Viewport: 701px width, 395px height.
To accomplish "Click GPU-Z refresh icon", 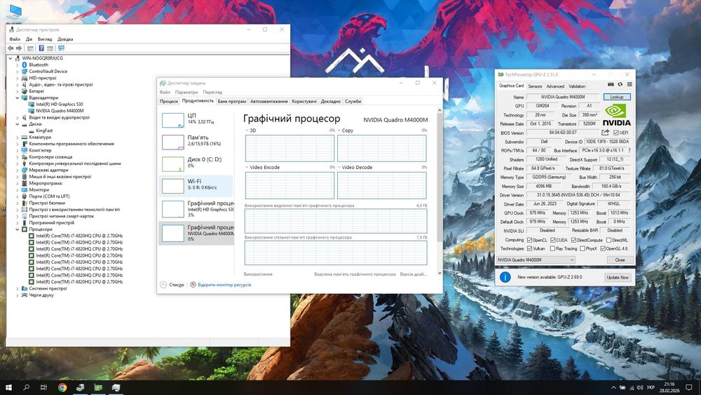I will 620,85.
